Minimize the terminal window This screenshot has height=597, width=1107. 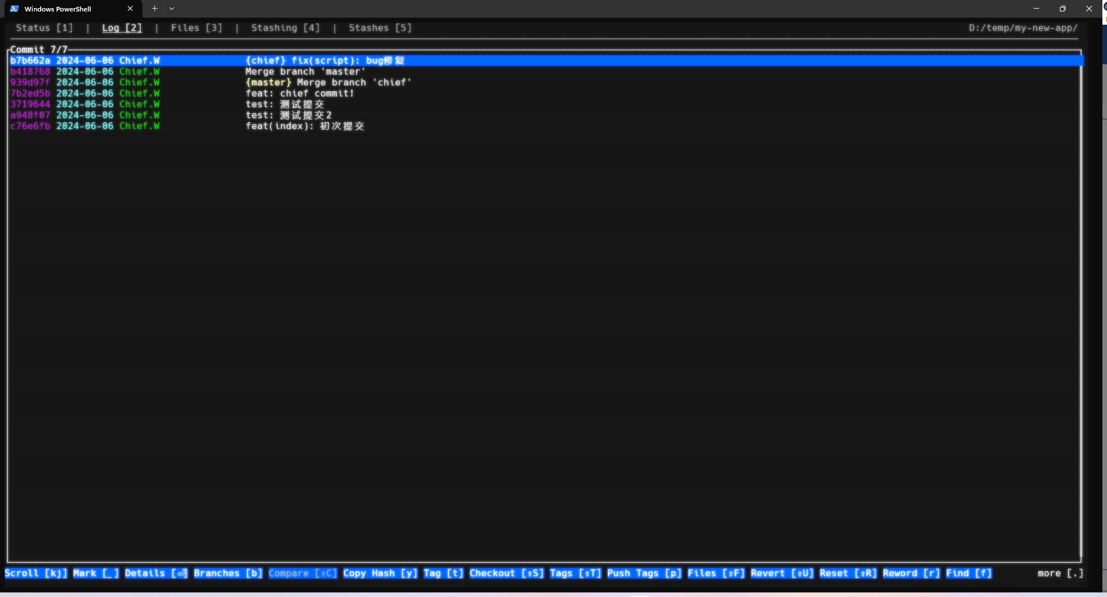[1036, 9]
